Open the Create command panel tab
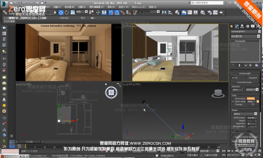This screenshot has height=158, width=263. [231, 26]
